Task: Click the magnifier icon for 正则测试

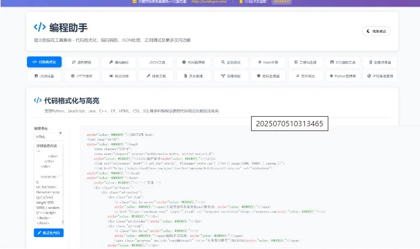Action: (223, 62)
